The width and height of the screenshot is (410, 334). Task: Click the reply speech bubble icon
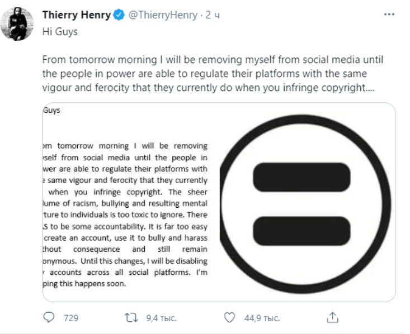pos(49,317)
